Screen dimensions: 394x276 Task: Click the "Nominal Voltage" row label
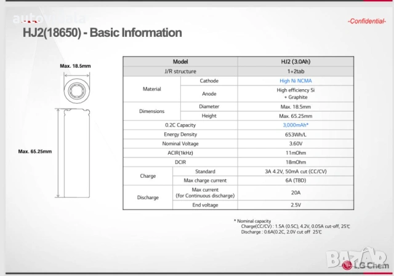click(180, 143)
